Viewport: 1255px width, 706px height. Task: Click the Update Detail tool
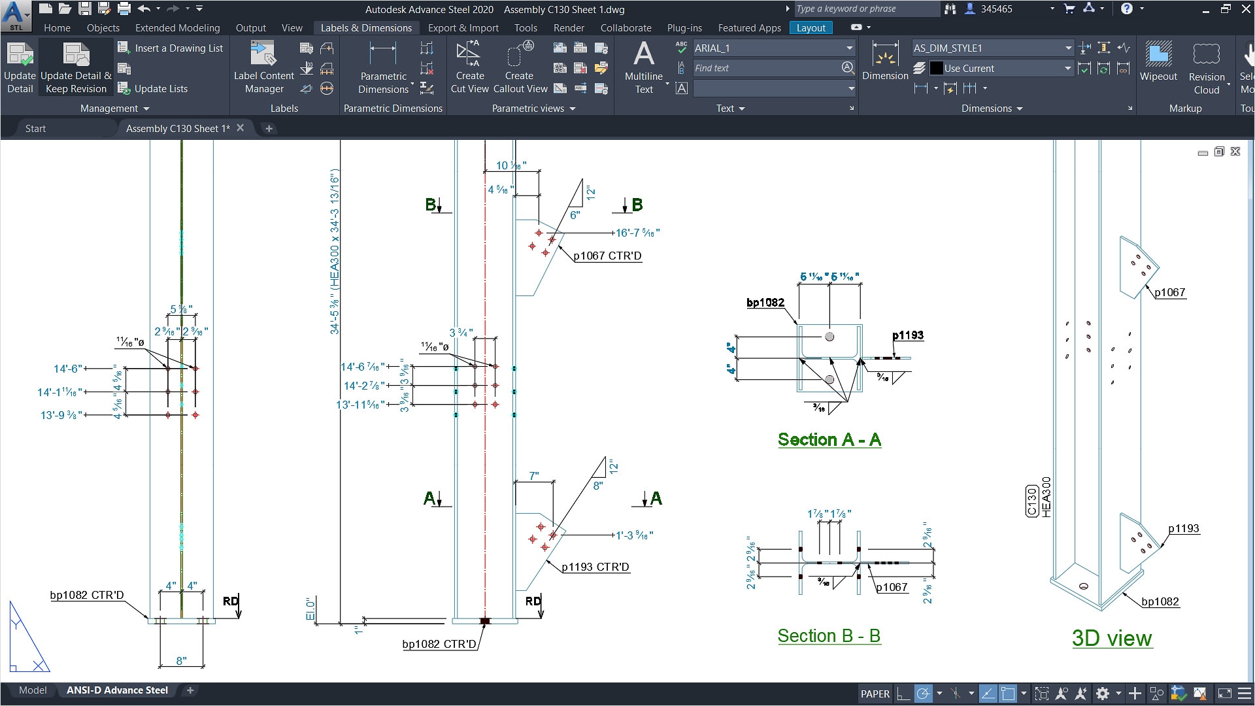pyautogui.click(x=20, y=68)
